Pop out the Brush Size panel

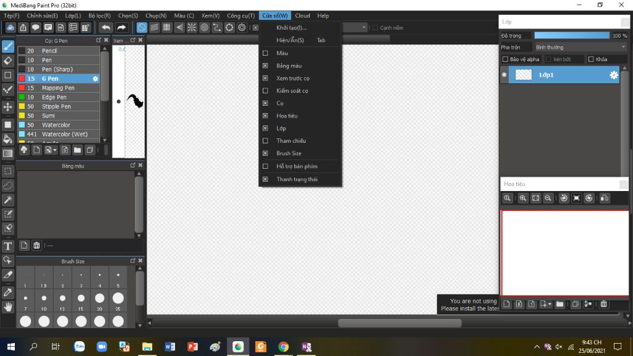point(133,261)
